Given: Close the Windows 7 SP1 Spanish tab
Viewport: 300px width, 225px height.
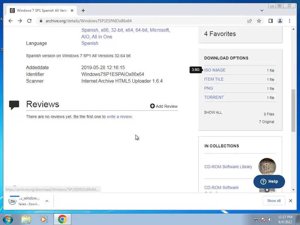Looking at the screenshot, I should (72, 11).
